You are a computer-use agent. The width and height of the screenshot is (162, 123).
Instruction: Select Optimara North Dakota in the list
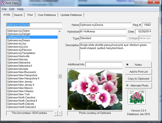[x=32, y=104]
